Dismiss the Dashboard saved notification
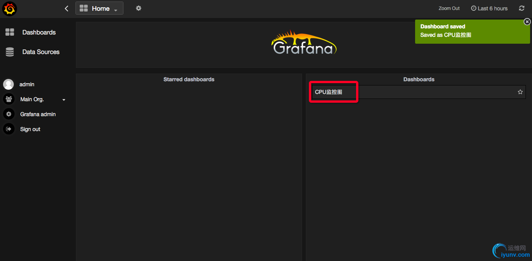Screen dimensions: 532x261 coord(527,22)
